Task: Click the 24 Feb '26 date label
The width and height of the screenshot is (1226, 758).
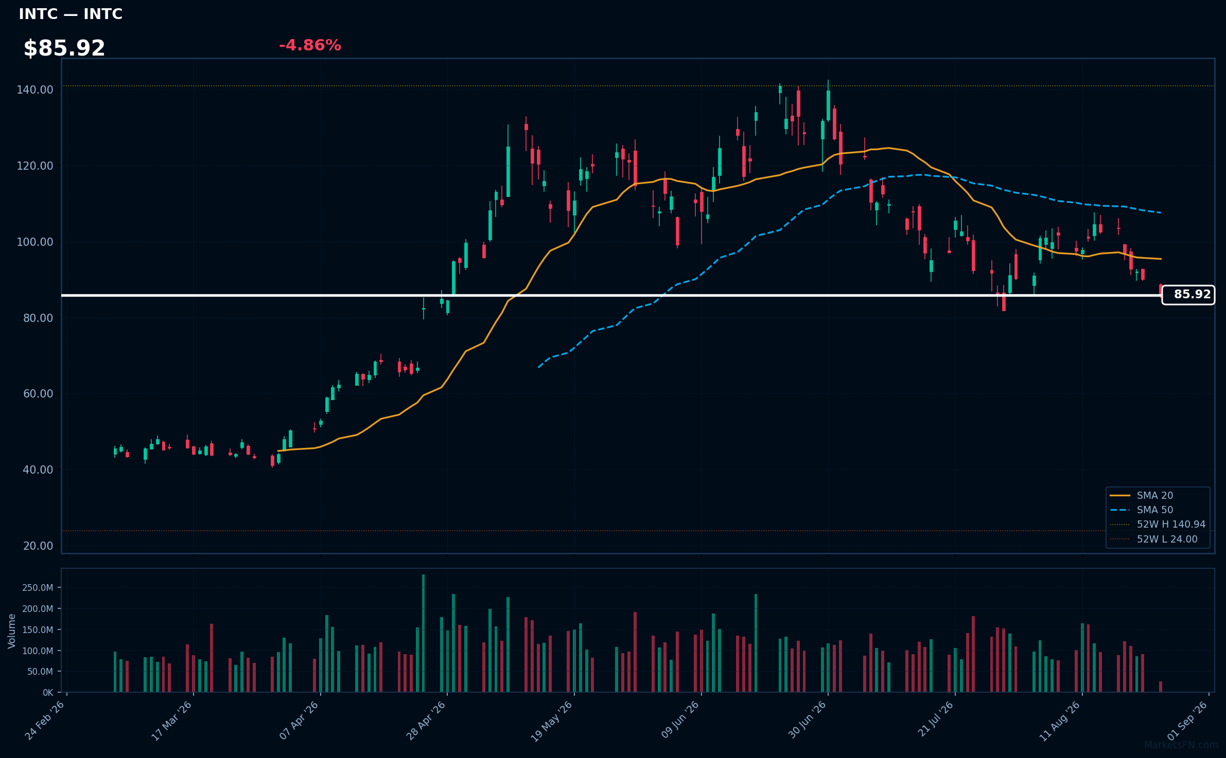Action: click(x=45, y=720)
